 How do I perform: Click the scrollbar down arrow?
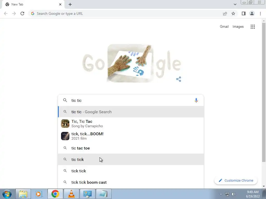pyautogui.click(x=264, y=186)
